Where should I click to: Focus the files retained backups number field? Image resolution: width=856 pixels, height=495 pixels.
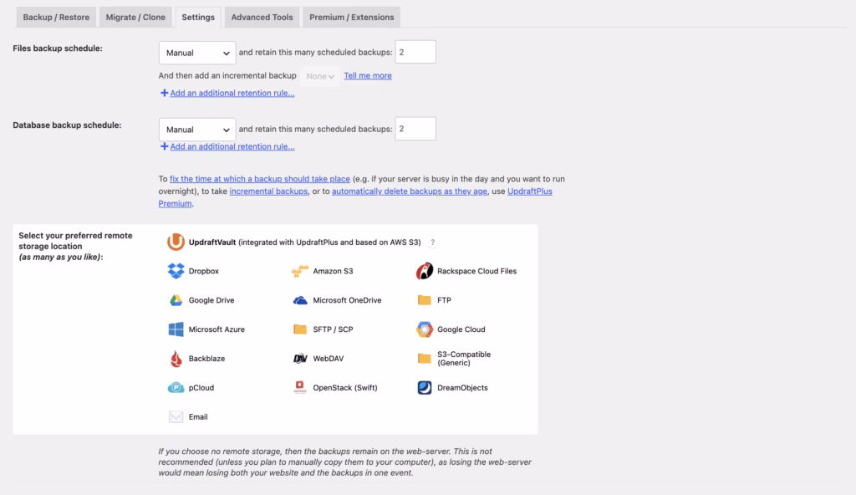415,52
